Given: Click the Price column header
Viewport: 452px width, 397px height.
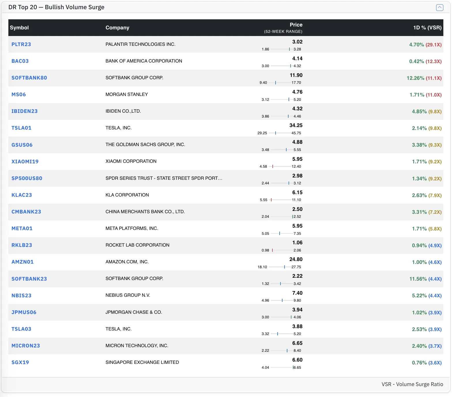Looking at the screenshot, I should tap(296, 25).
